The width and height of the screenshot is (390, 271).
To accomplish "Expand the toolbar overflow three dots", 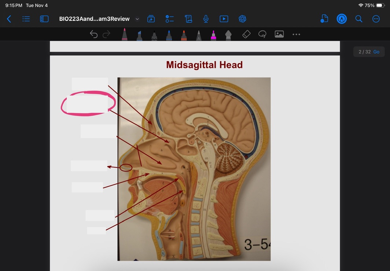I will click(296, 34).
